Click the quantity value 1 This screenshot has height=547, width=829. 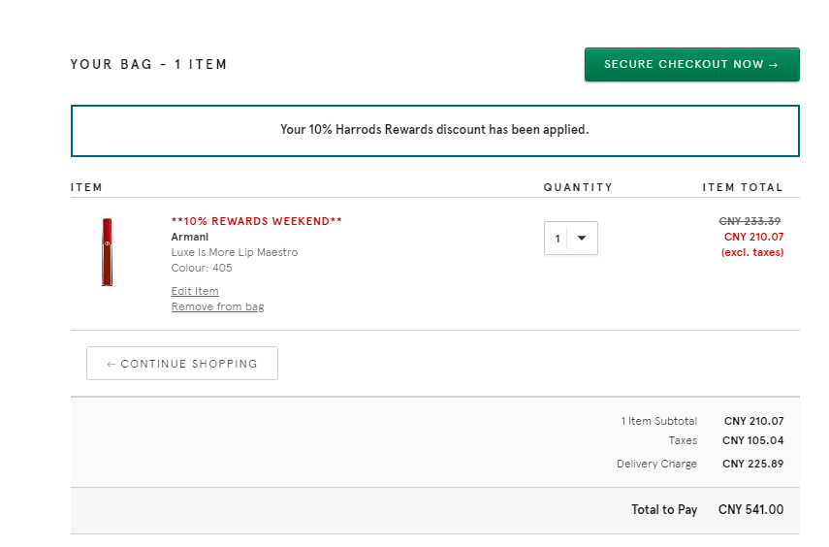(x=558, y=239)
